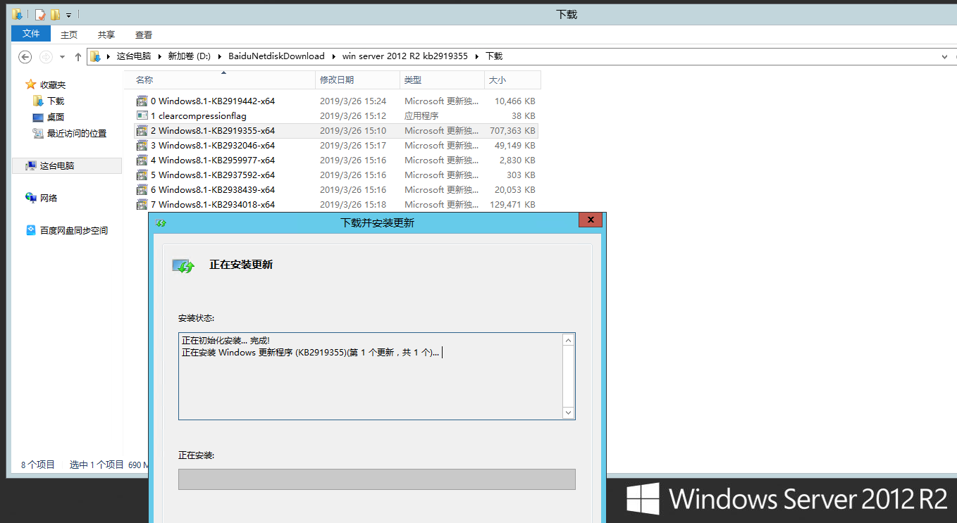This screenshot has height=523, width=957.
Task: Click the install status box scroll-down arrow
Action: (x=568, y=412)
